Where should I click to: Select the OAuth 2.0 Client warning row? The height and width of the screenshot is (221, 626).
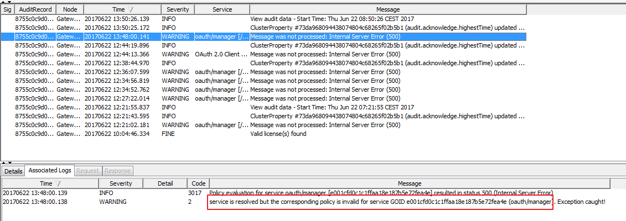coord(263,54)
